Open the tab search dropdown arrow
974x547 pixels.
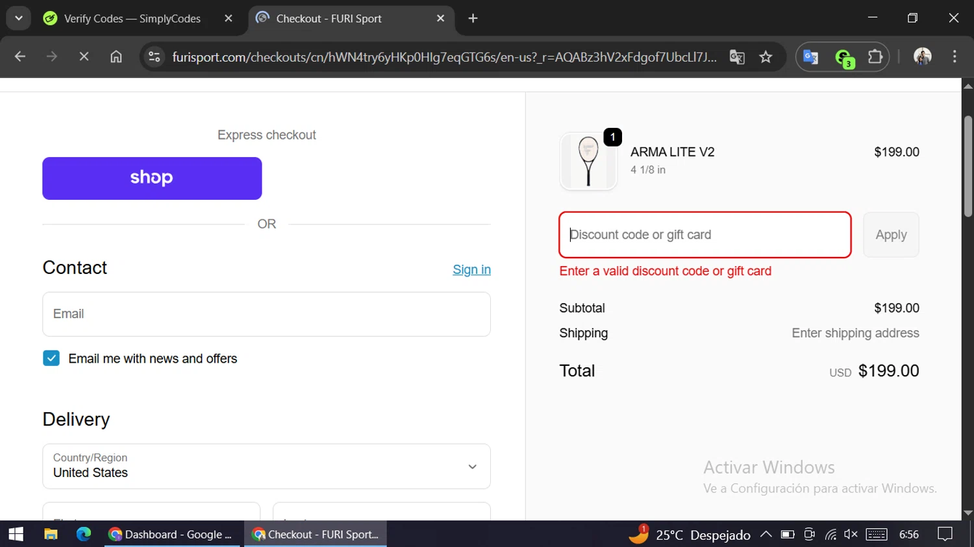(x=19, y=18)
